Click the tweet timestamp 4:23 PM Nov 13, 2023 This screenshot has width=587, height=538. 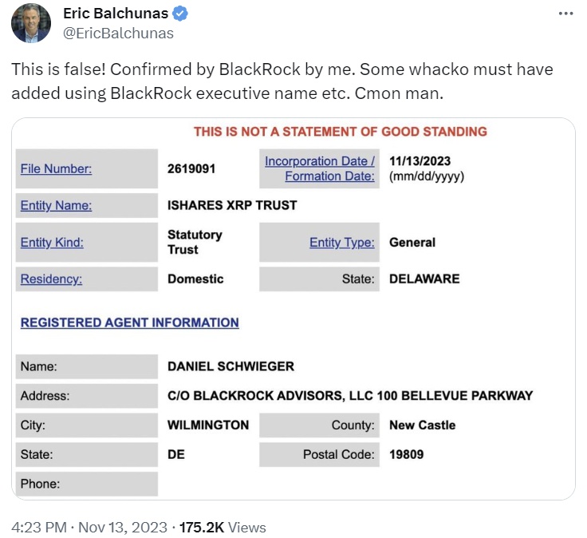pyautogui.click(x=89, y=527)
